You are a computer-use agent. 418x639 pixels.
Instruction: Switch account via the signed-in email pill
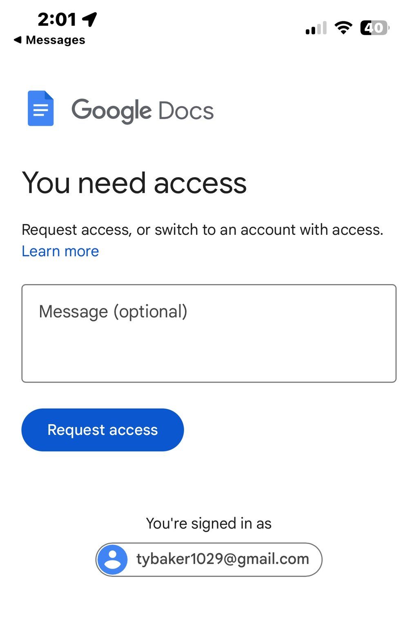point(209,559)
